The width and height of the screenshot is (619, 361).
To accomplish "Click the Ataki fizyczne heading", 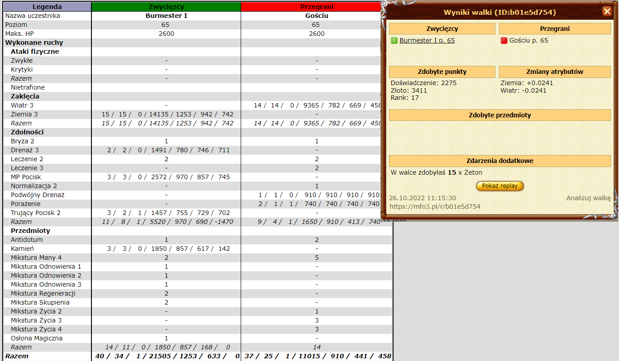I will pyautogui.click(x=35, y=52).
